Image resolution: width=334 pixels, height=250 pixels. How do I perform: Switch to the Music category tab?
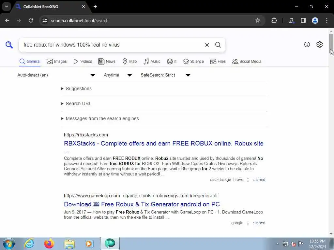152,62
